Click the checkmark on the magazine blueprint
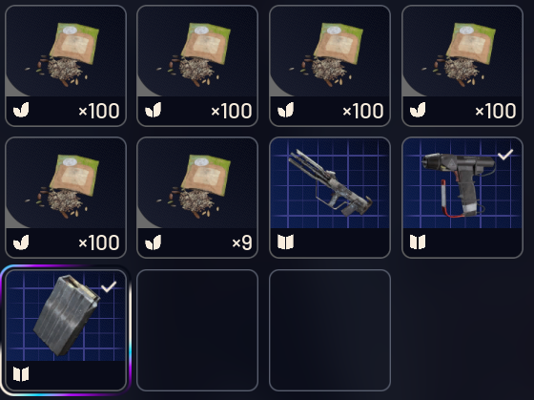 click(x=109, y=286)
